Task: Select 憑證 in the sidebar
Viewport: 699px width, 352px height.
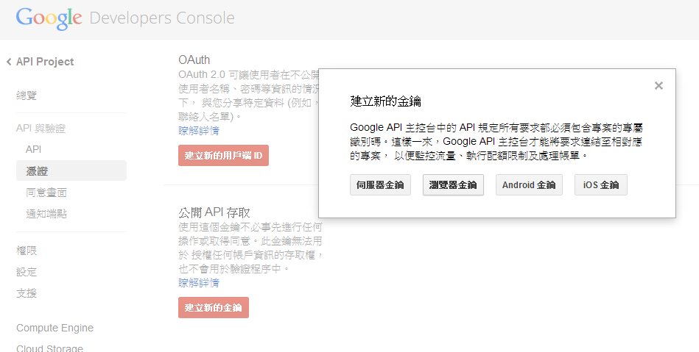Action: [71, 171]
